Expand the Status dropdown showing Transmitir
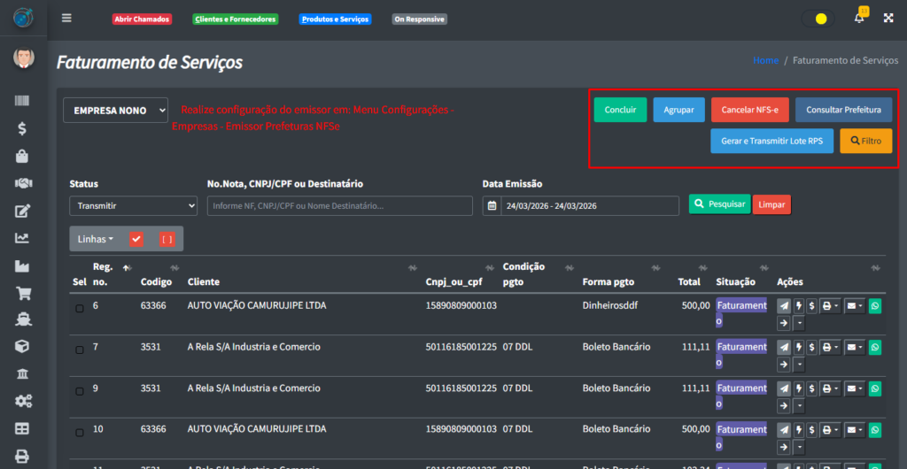 point(133,205)
